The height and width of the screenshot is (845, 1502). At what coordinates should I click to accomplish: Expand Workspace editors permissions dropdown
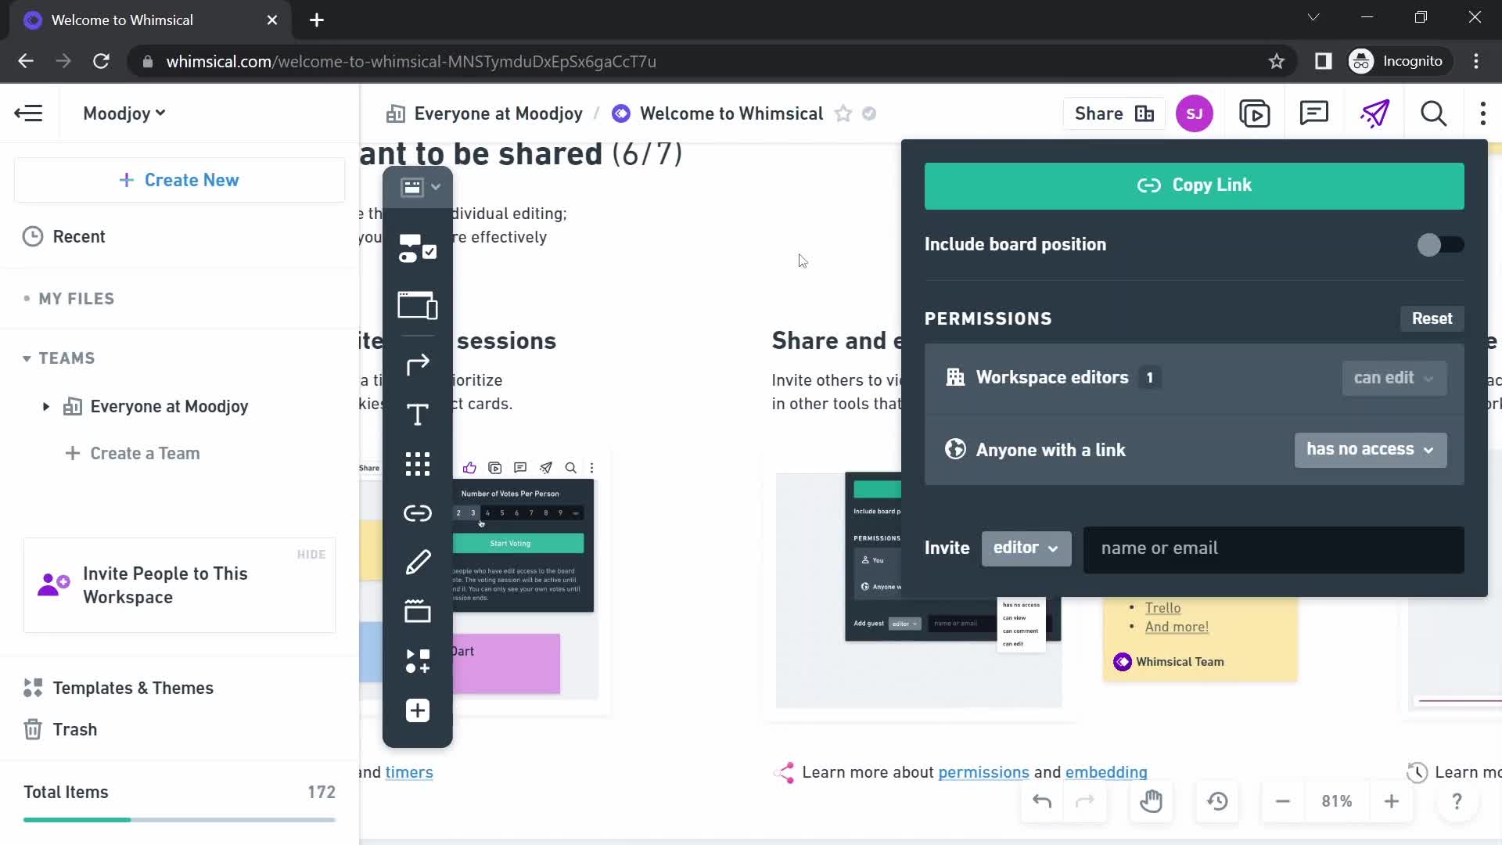click(x=1392, y=378)
